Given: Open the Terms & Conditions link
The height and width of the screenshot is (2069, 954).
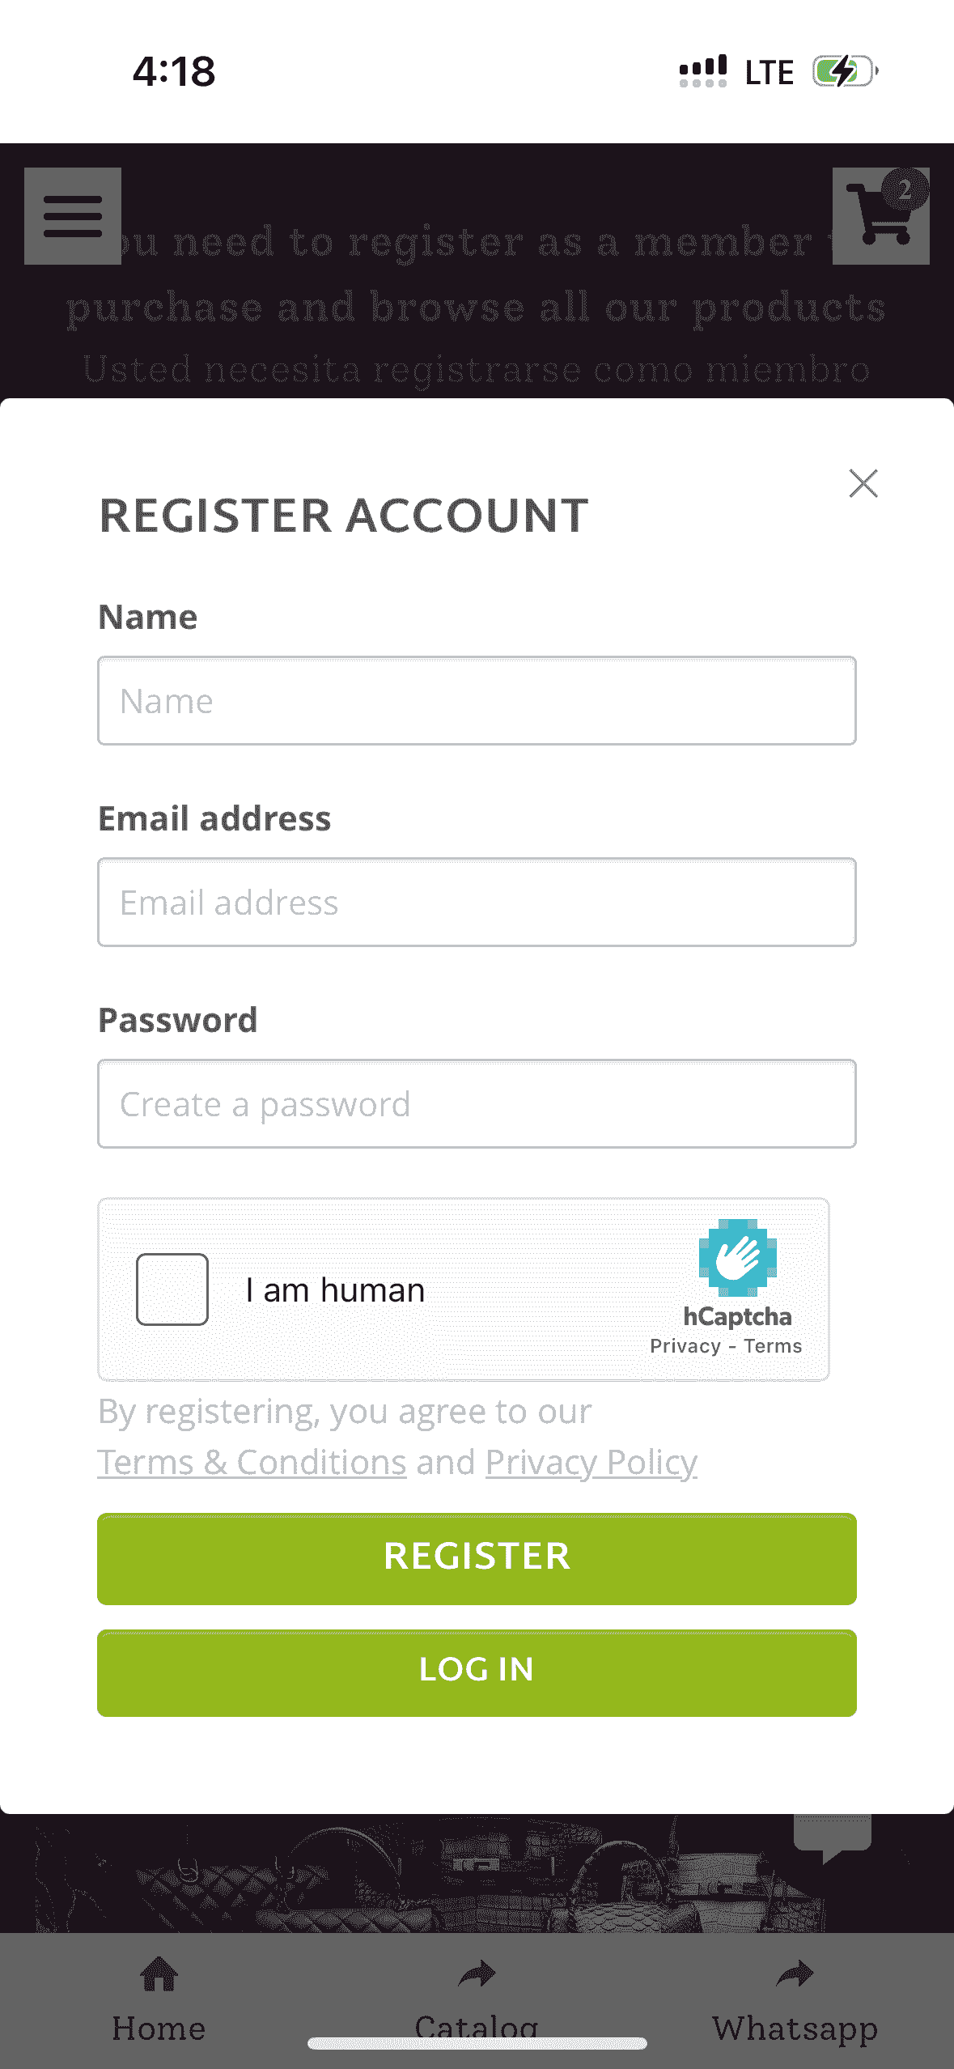Looking at the screenshot, I should pyautogui.click(x=252, y=1463).
